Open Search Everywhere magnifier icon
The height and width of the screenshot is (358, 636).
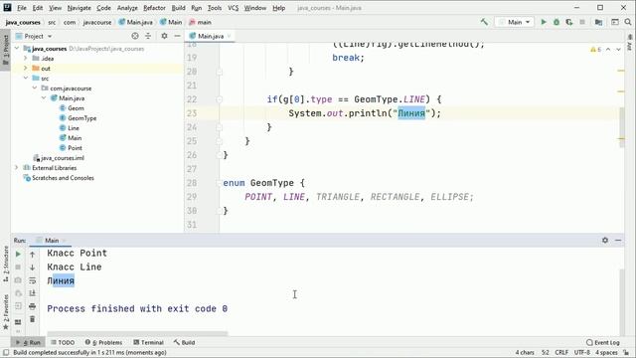click(628, 22)
